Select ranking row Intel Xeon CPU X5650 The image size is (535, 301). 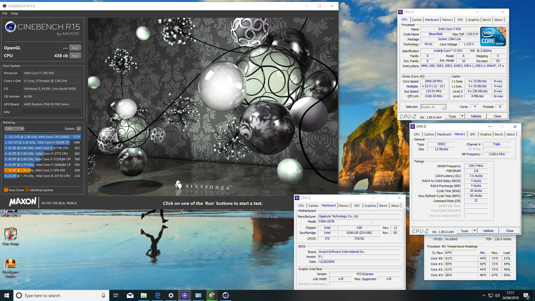pyautogui.click(x=42, y=137)
